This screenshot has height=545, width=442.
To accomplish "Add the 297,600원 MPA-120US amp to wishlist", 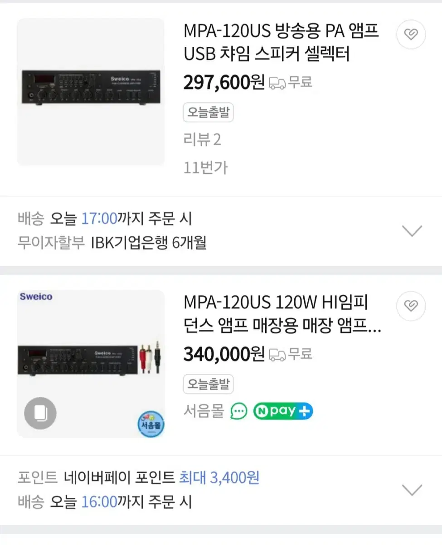I will tap(411, 34).
